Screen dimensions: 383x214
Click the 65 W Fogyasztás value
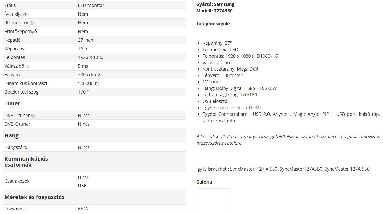click(83, 209)
